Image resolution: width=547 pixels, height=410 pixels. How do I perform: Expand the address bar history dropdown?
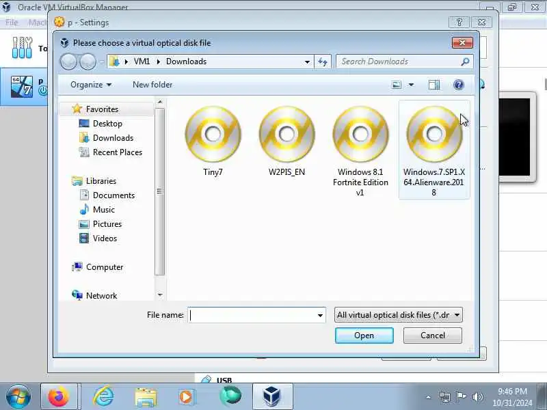click(307, 61)
